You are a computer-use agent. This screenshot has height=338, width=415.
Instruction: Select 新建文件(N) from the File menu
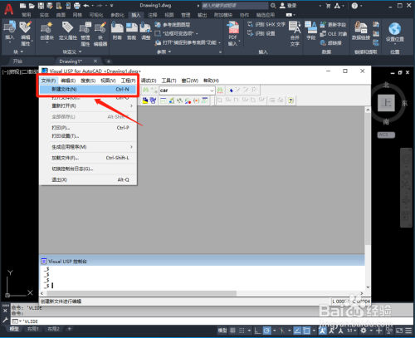tap(88, 89)
